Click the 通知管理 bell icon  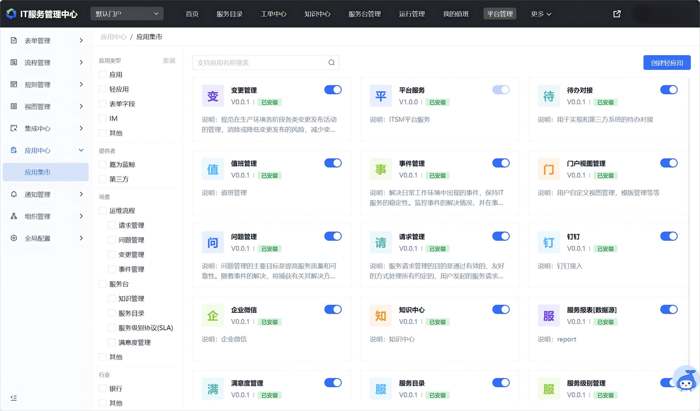tap(14, 194)
